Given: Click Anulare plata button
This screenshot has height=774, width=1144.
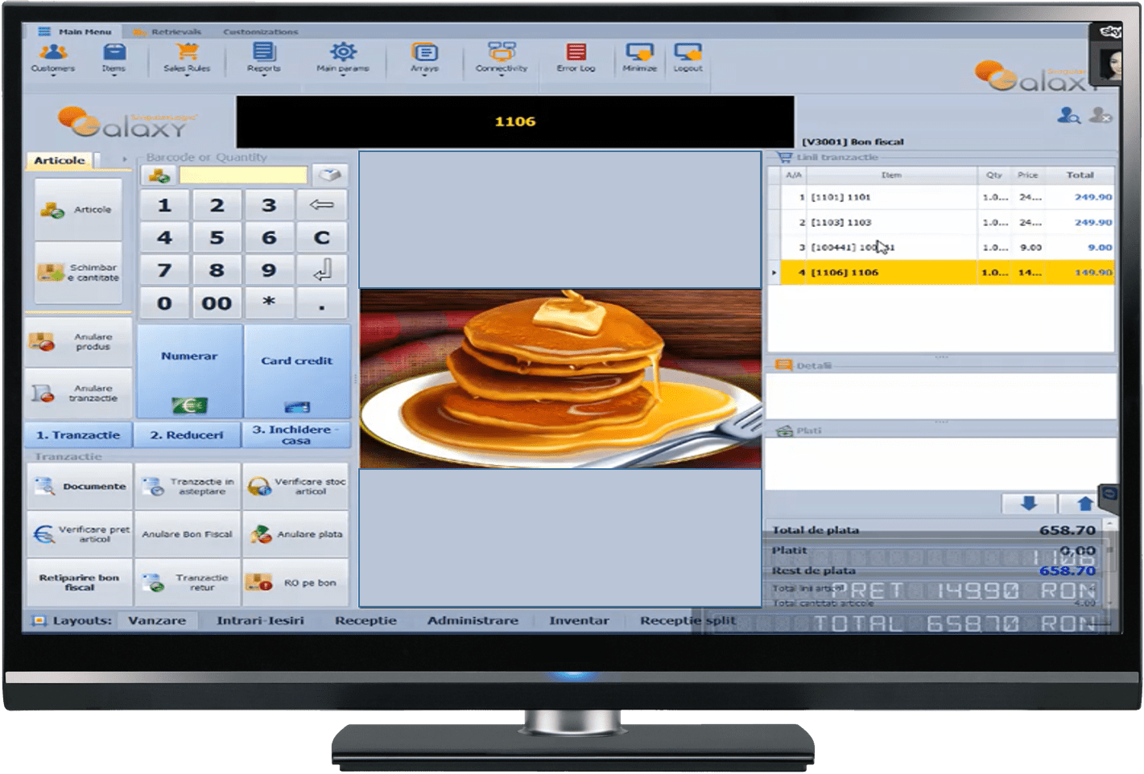Looking at the screenshot, I should coord(295,534).
